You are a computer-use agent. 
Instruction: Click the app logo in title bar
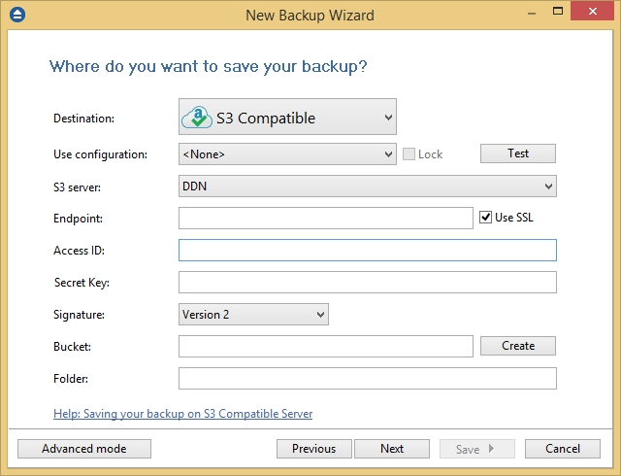(17, 16)
